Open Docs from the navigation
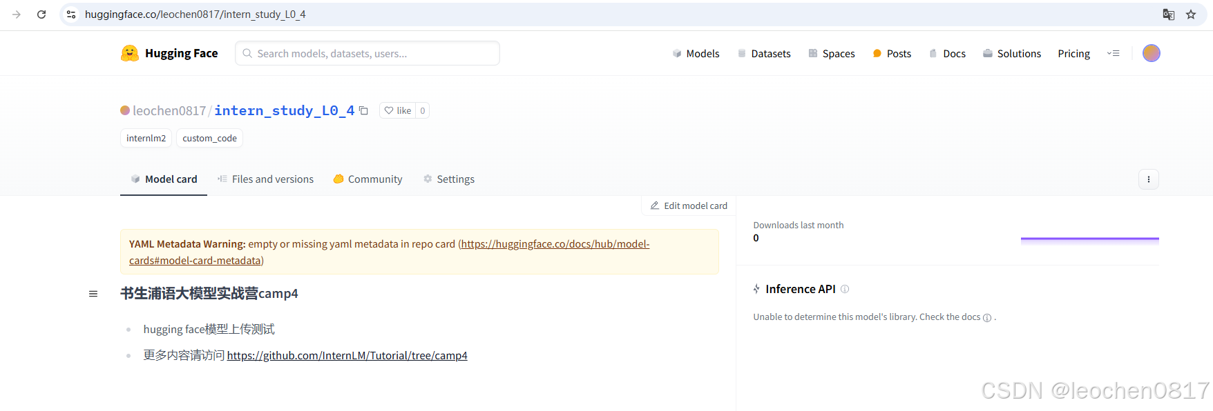Image resolution: width=1213 pixels, height=411 pixels. 947,53
